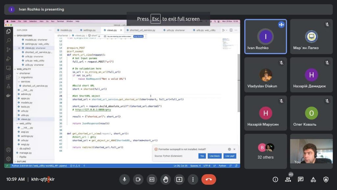This screenshot has height=190, width=337.
Task: Expand the OUTLINE section in the sidebar
Action: [21, 161]
